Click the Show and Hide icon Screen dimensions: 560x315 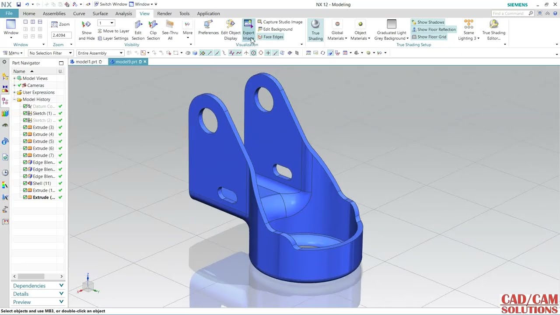click(x=87, y=24)
